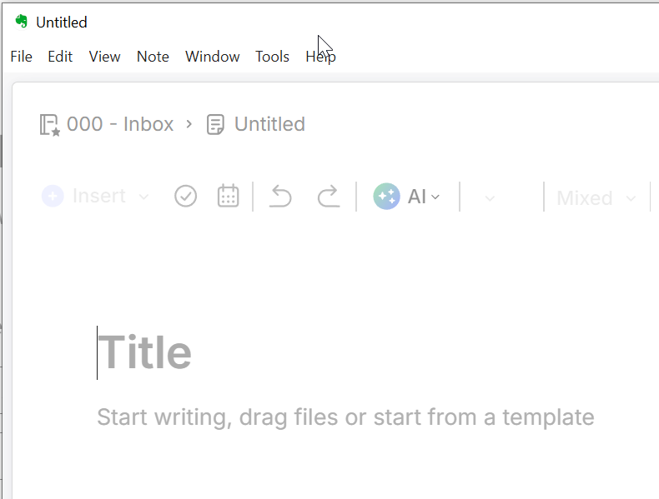
Task: Go to 000 - Inbox notebook breadcrumb
Action: tap(120, 124)
